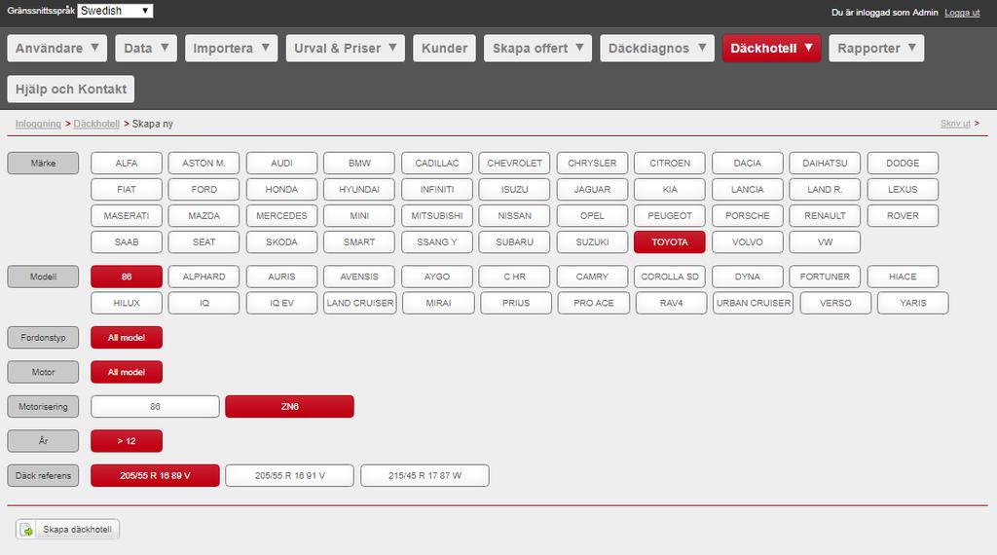Click the Modell category label

pos(43,277)
